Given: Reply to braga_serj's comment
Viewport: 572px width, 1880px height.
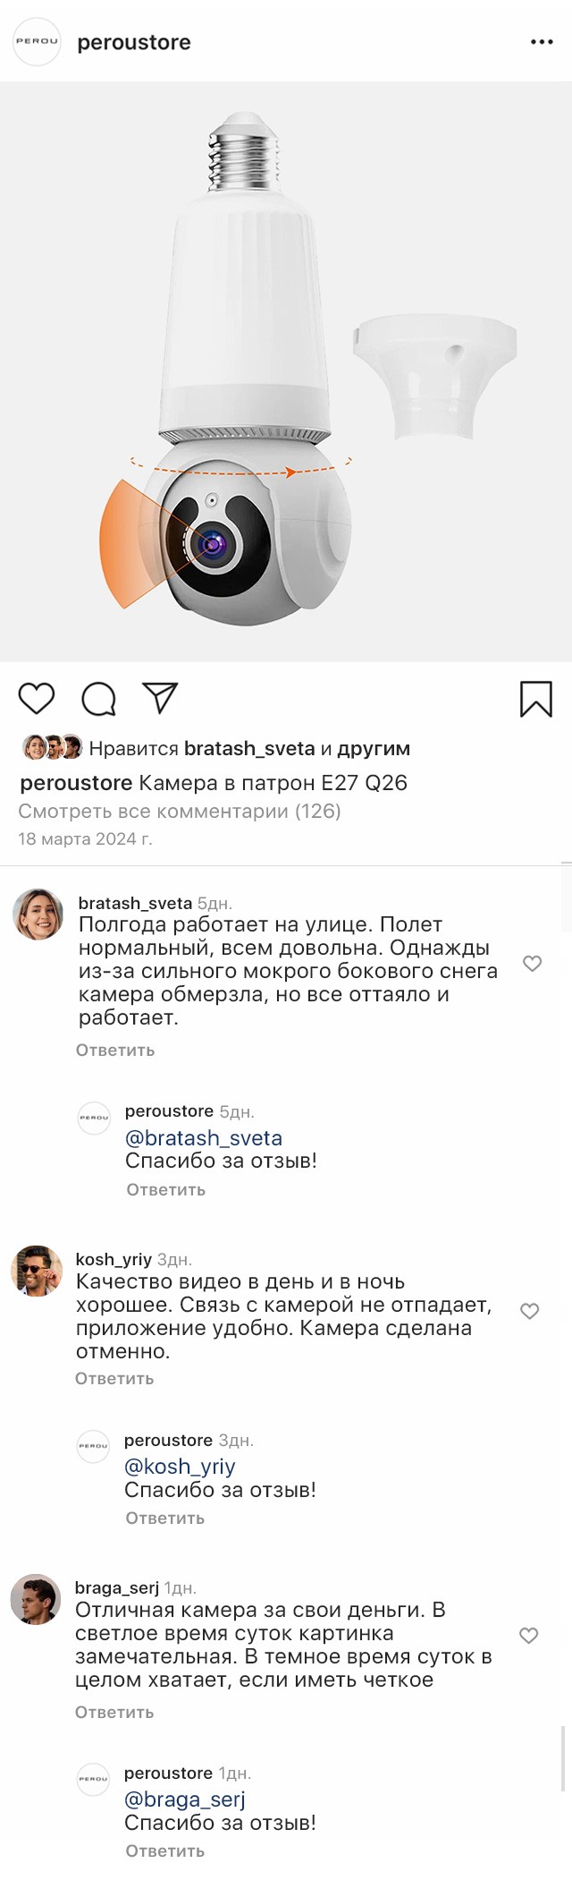Looking at the screenshot, I should click(114, 1713).
